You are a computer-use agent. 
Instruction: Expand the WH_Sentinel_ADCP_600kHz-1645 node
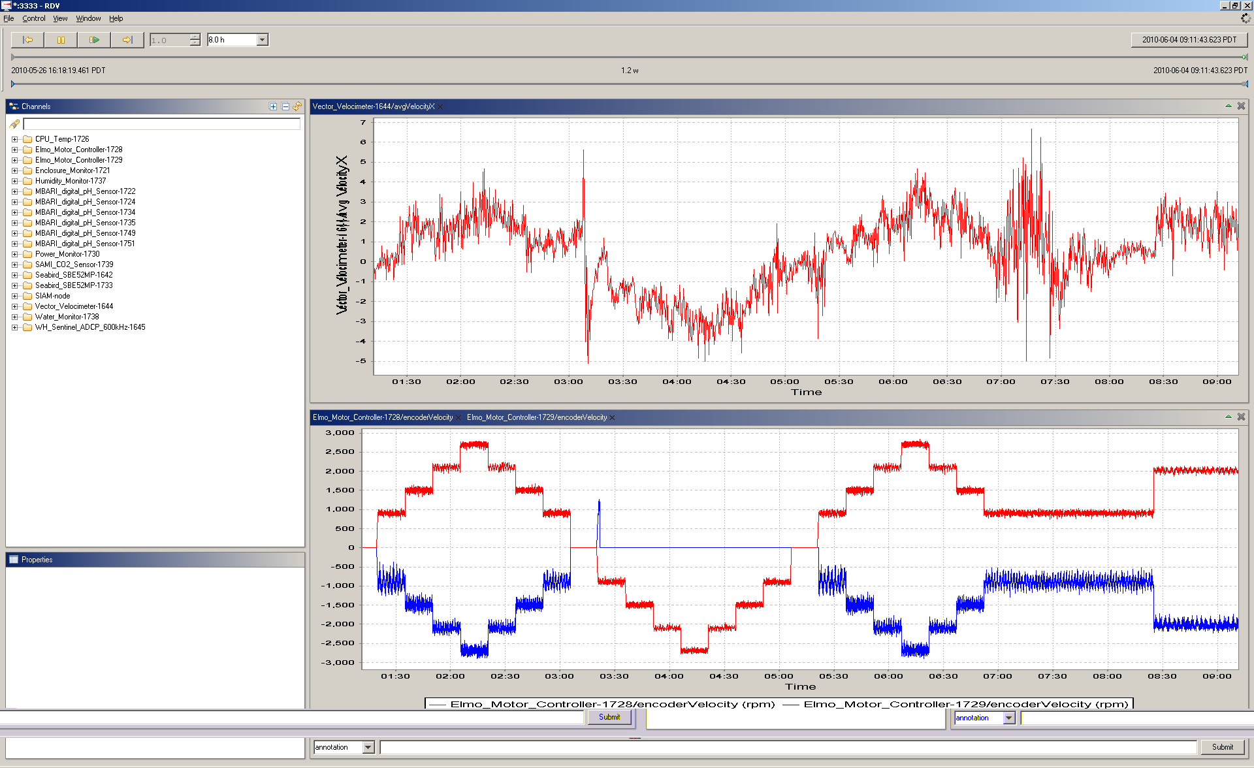tap(14, 327)
